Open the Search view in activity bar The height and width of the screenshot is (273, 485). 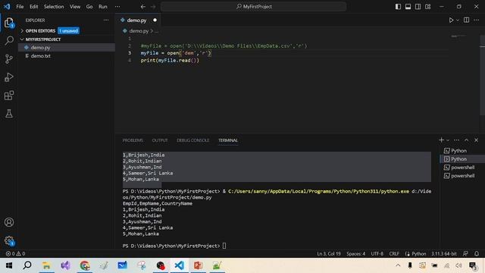[x=9, y=40]
